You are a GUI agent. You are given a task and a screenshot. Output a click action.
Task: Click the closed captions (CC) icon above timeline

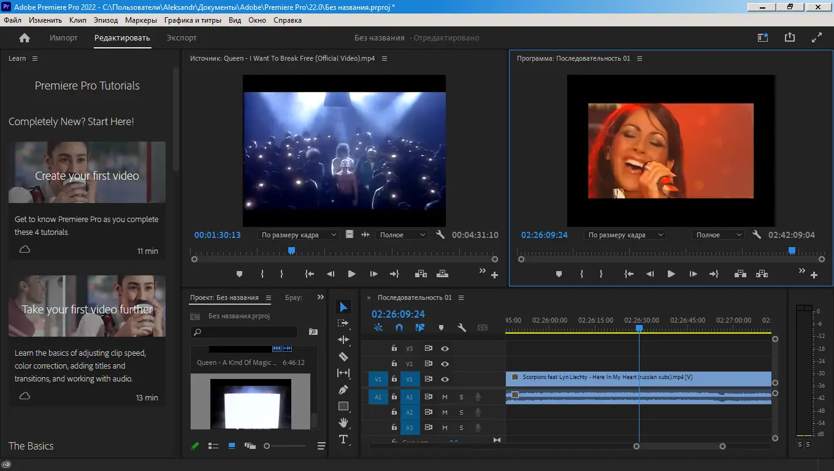[x=482, y=327]
